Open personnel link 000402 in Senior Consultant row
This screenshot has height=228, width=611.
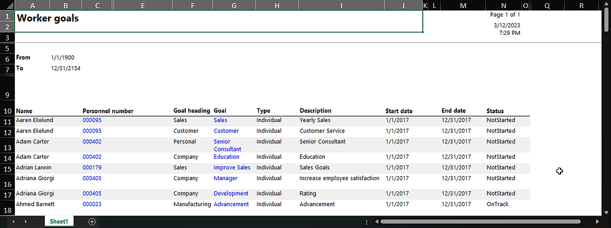[x=92, y=141]
